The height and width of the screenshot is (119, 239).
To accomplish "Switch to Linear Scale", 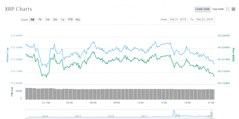I will click(203, 9).
